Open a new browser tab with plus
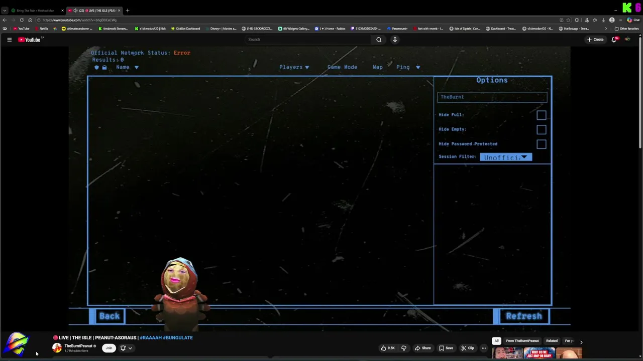The height and width of the screenshot is (361, 643). click(127, 11)
